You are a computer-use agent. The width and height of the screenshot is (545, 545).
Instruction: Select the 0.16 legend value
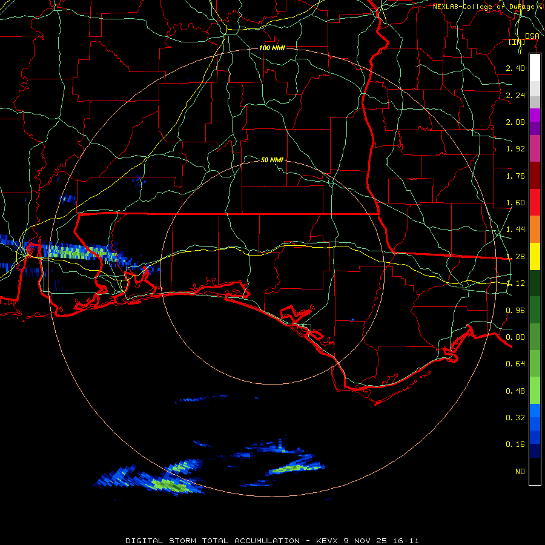tap(515, 444)
